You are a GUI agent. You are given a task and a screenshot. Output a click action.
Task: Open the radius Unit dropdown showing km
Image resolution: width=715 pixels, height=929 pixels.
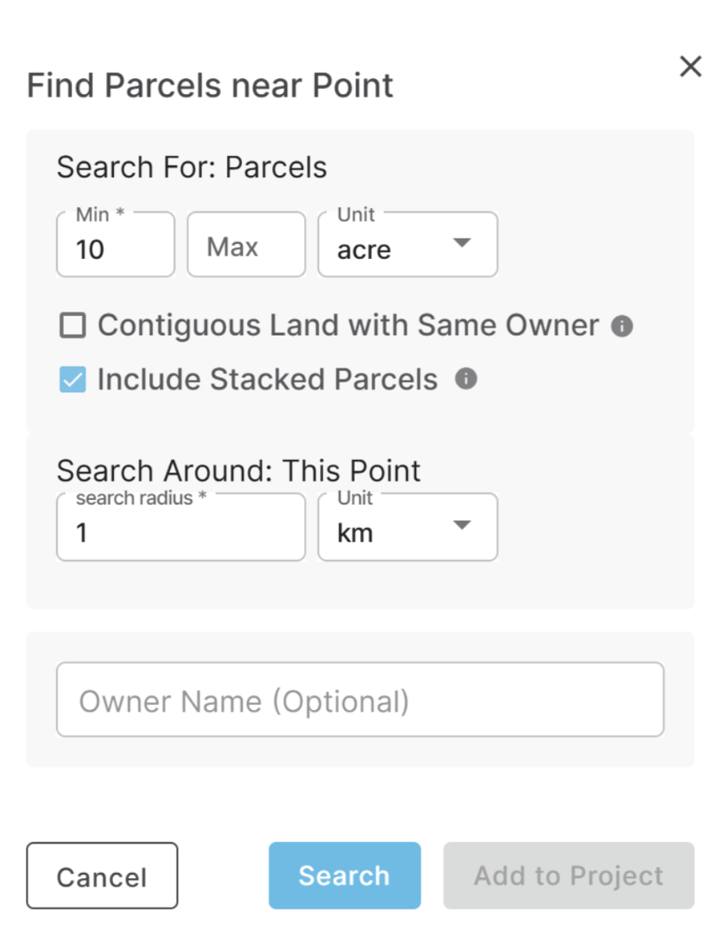[408, 527]
